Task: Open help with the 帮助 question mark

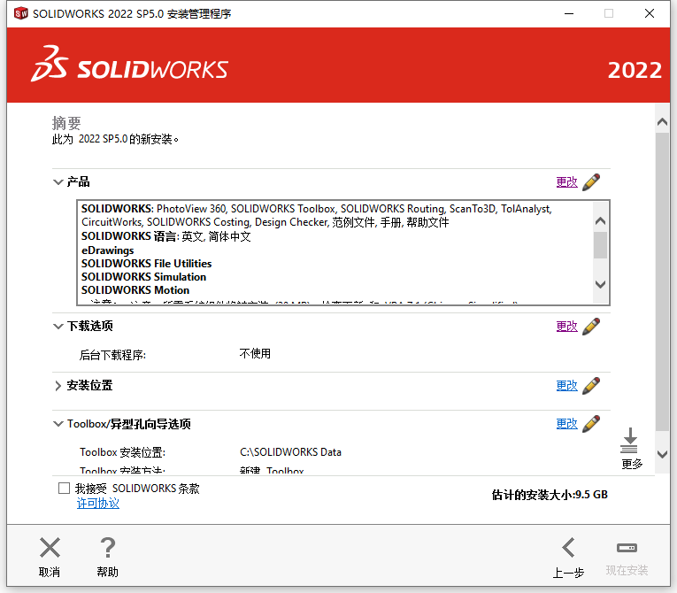Action: [107, 548]
